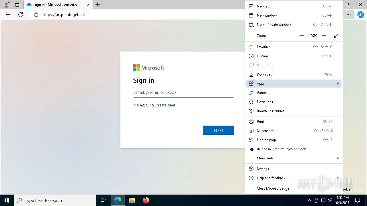Refresh the page
Viewport: 367px width, 206px height.
pos(21,15)
